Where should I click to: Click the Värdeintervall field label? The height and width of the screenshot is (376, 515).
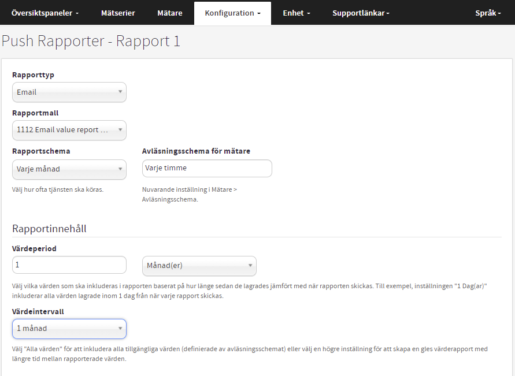tap(38, 311)
